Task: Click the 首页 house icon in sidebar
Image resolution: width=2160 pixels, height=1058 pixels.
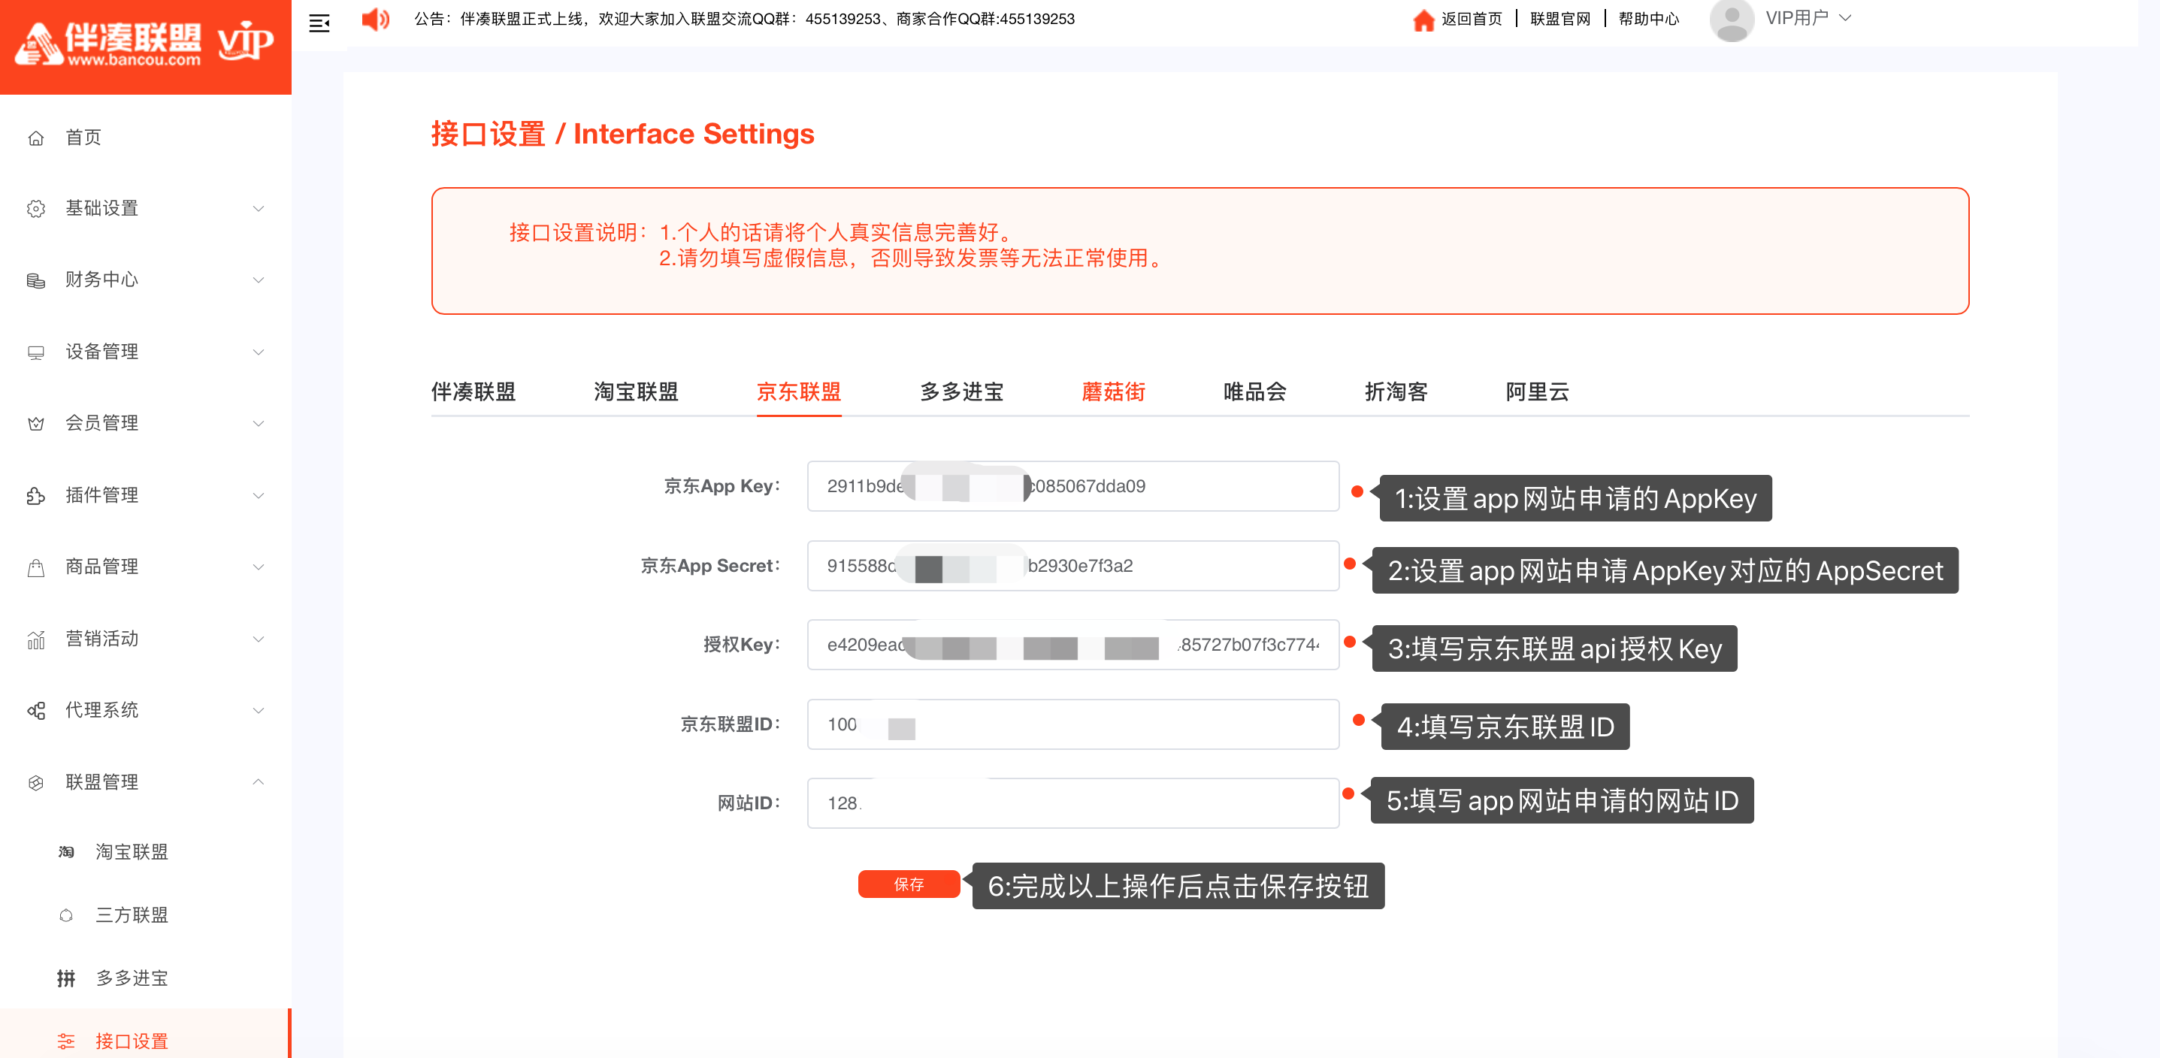Action: click(35, 138)
